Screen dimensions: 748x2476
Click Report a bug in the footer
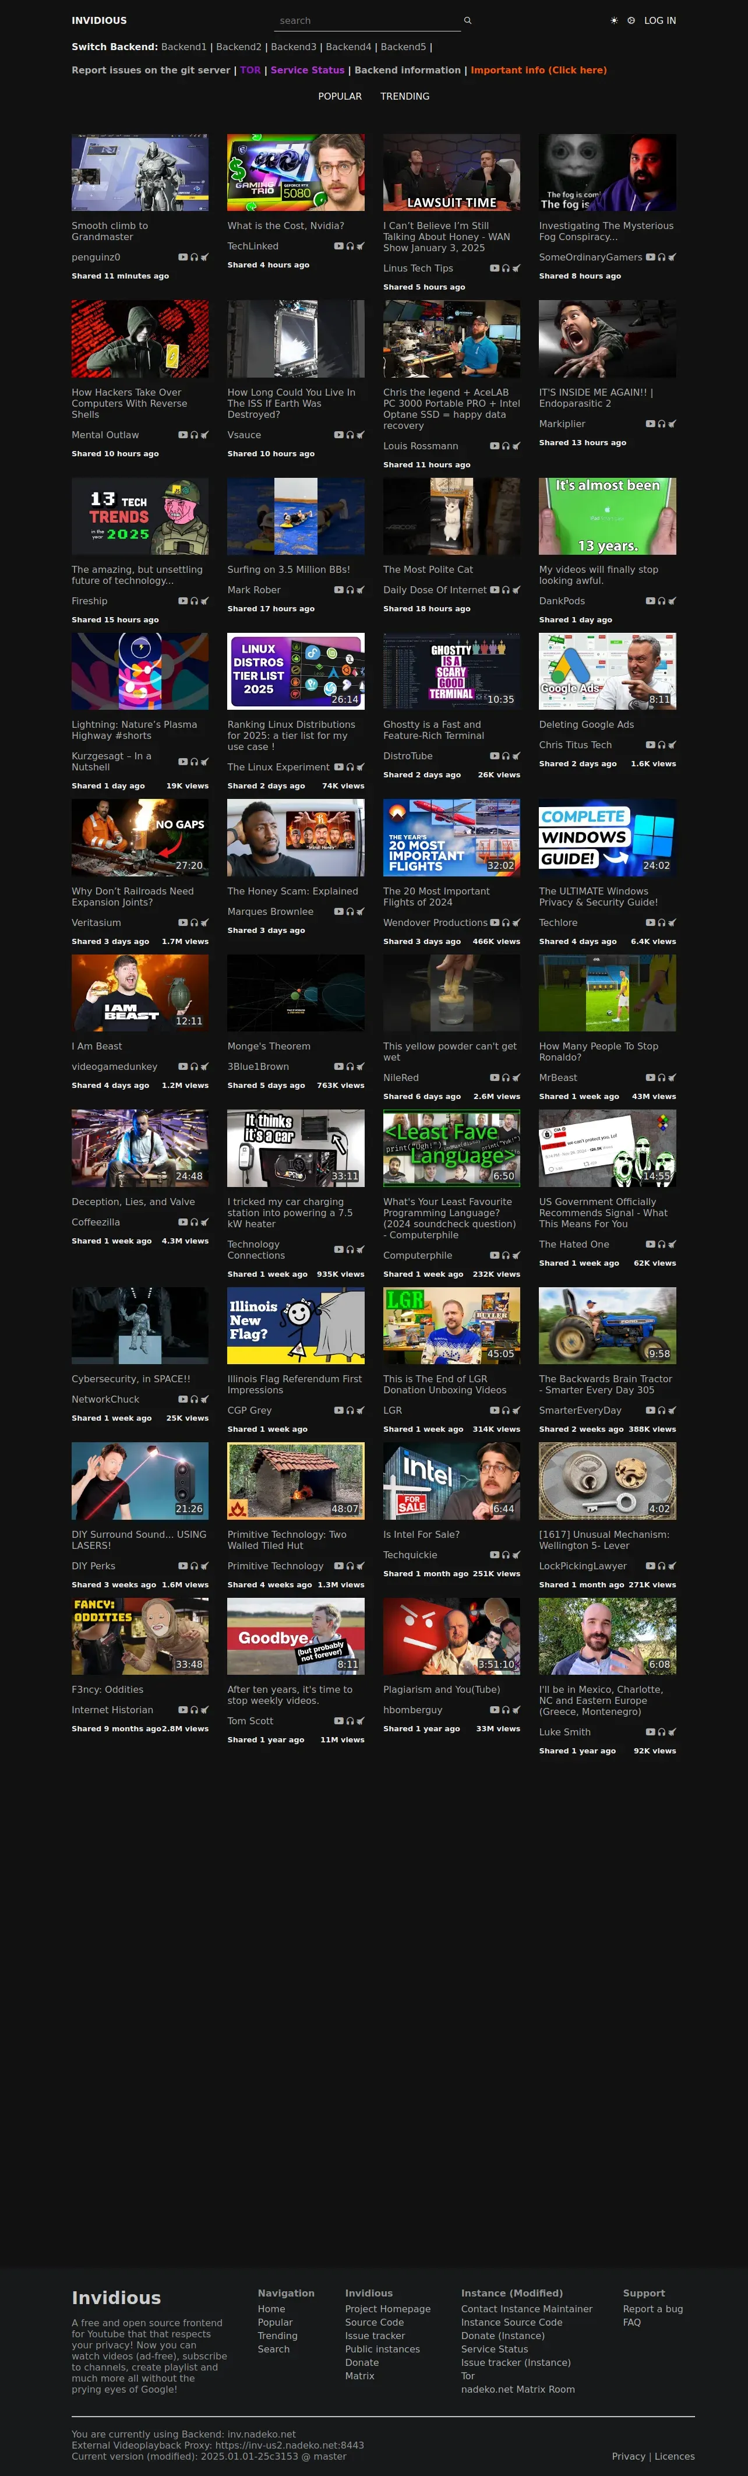(x=653, y=2309)
